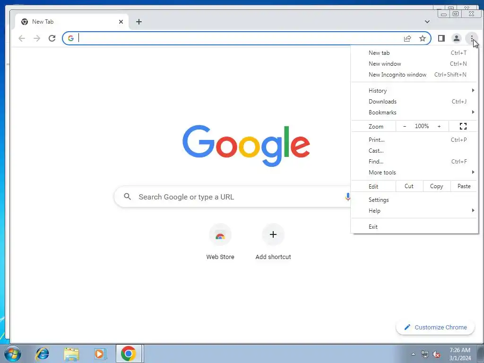Open the side panel icon
The height and width of the screenshot is (363, 484).
[x=441, y=38]
